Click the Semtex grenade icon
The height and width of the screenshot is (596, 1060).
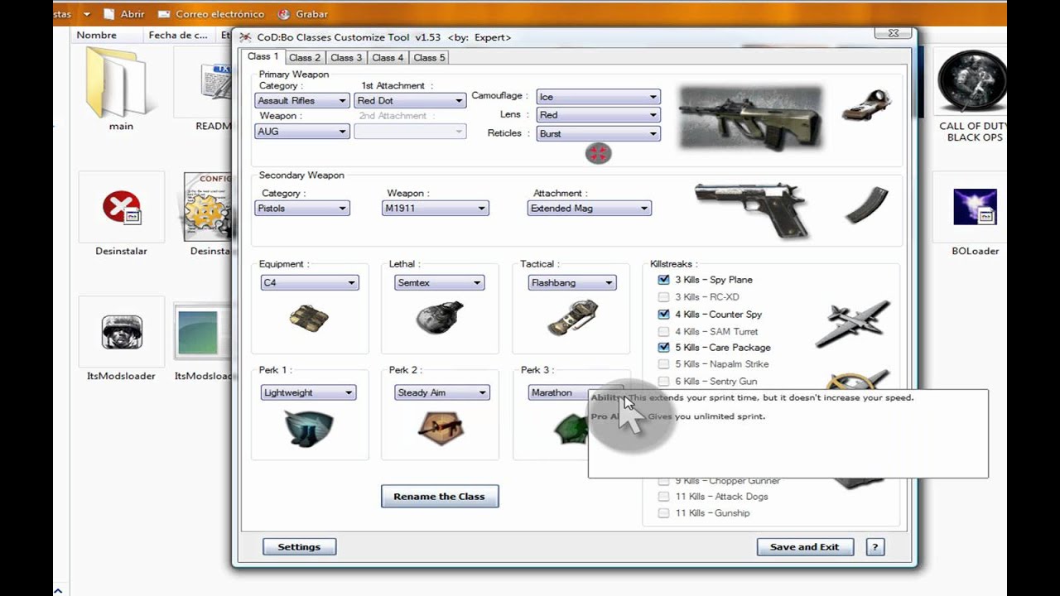[x=440, y=317]
